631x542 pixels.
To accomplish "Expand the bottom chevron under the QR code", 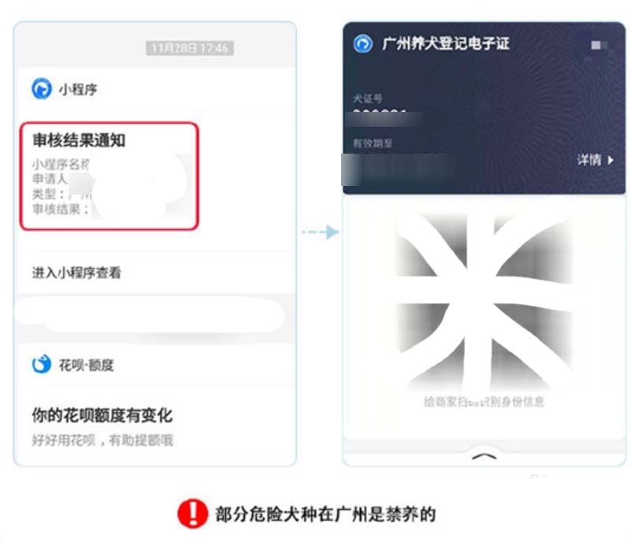I will pos(484,456).
